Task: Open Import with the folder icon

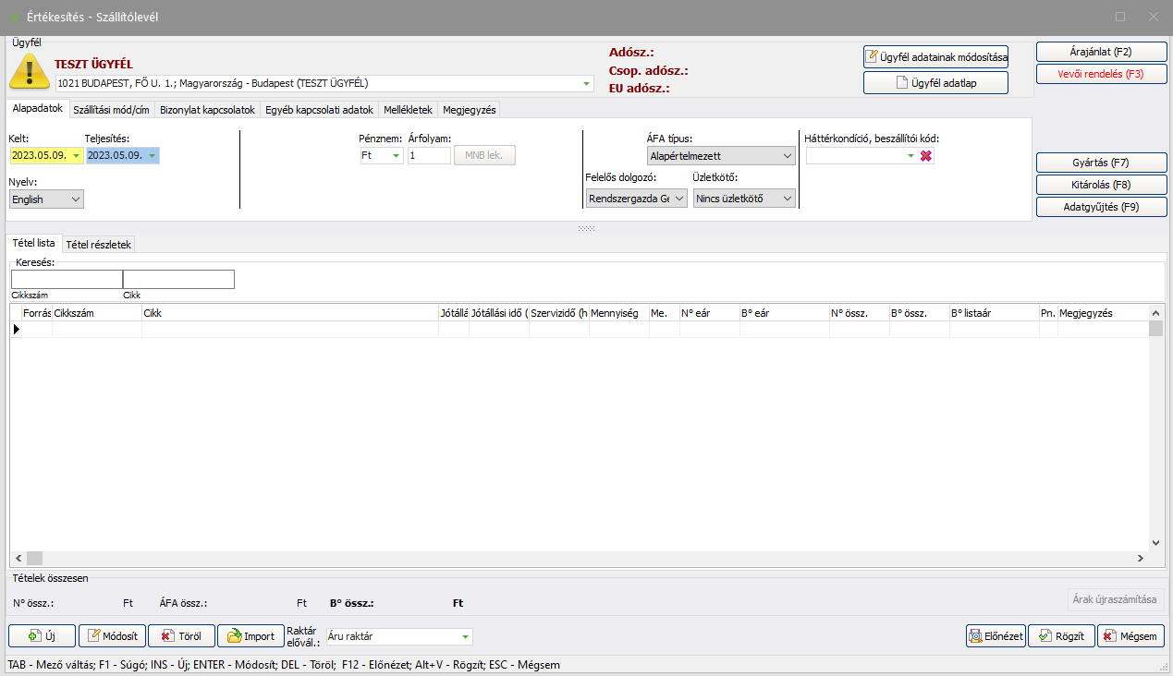Action: point(250,635)
